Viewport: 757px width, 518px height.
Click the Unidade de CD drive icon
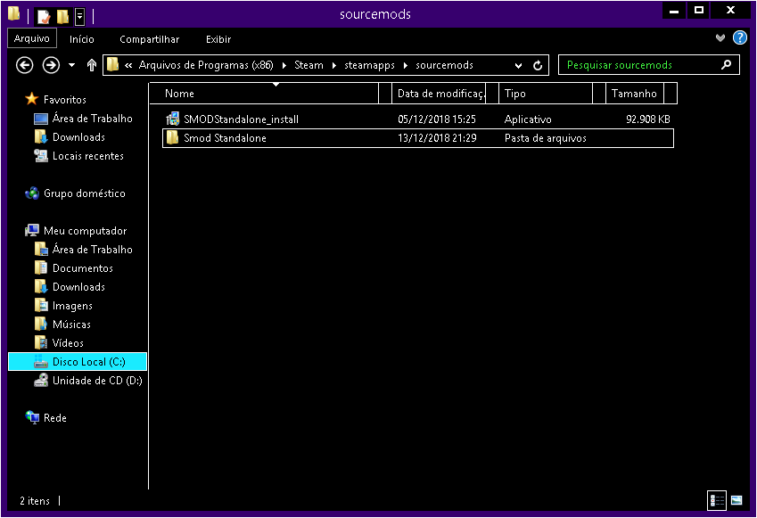tap(41, 380)
